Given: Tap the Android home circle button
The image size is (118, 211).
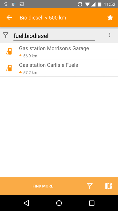Looking at the screenshot, I should pyautogui.click(x=59, y=203).
